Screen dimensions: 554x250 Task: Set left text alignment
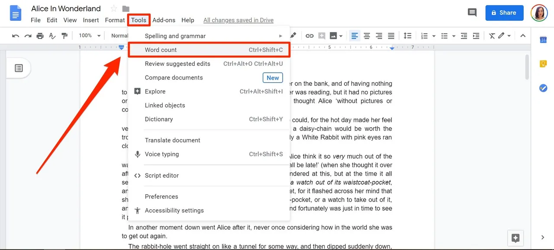point(354,36)
